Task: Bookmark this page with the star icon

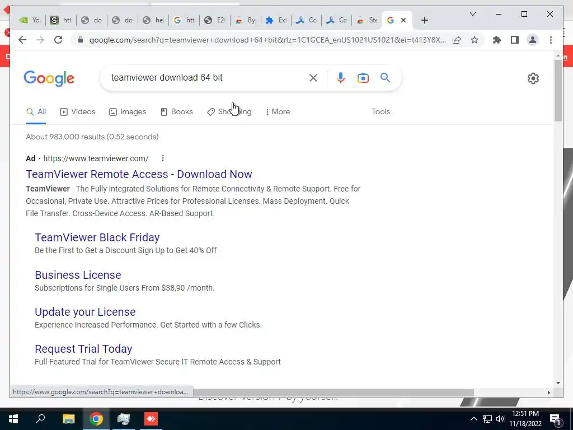Action: 475,40
